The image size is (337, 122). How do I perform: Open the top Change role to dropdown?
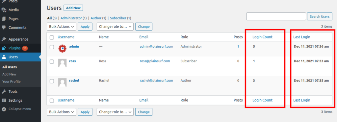pos(115,27)
